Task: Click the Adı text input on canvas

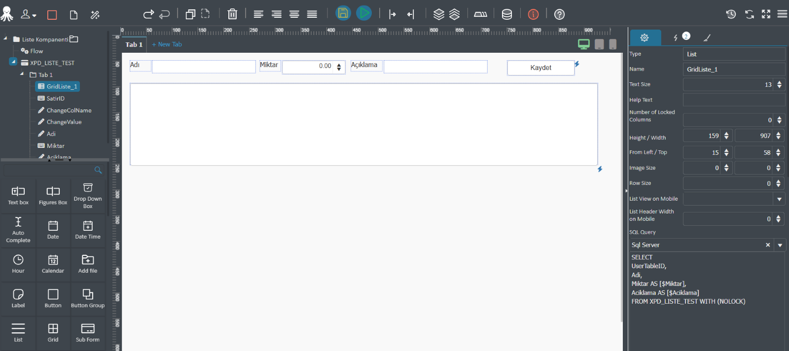Action: [204, 67]
